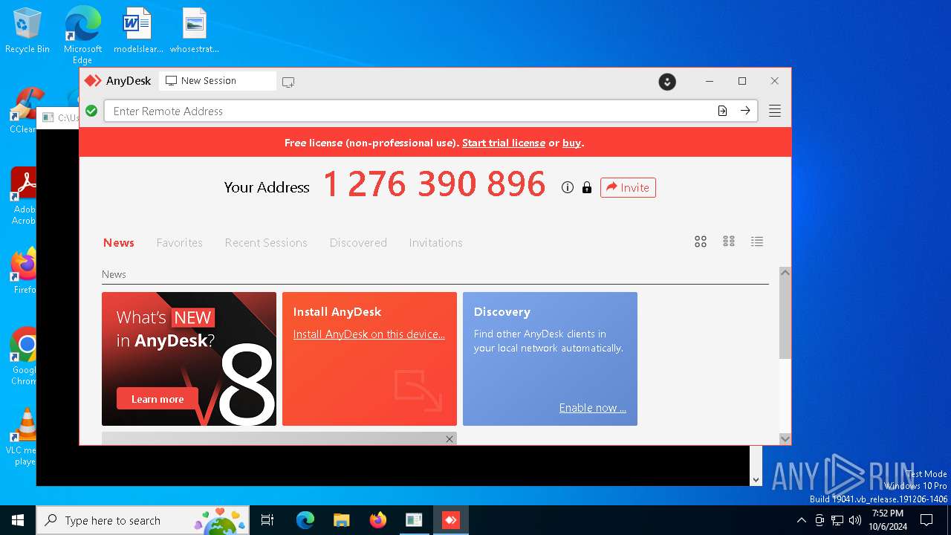Image resolution: width=951 pixels, height=535 pixels.
Task: Click Install AnyDesk on this device link
Action: 369,334
